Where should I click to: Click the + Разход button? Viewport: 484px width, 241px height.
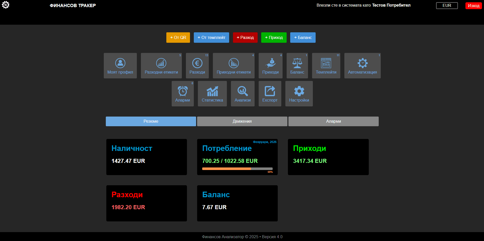coord(245,37)
